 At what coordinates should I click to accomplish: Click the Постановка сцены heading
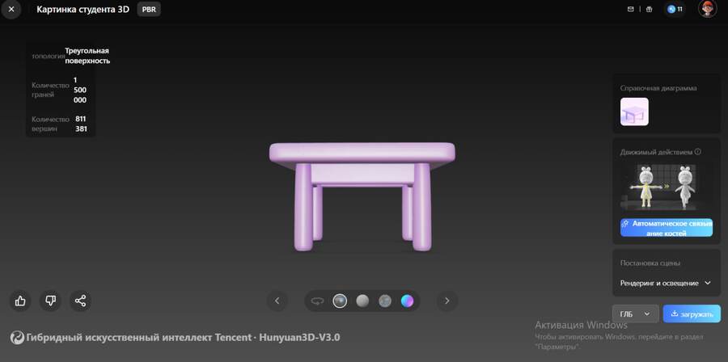pos(650,263)
